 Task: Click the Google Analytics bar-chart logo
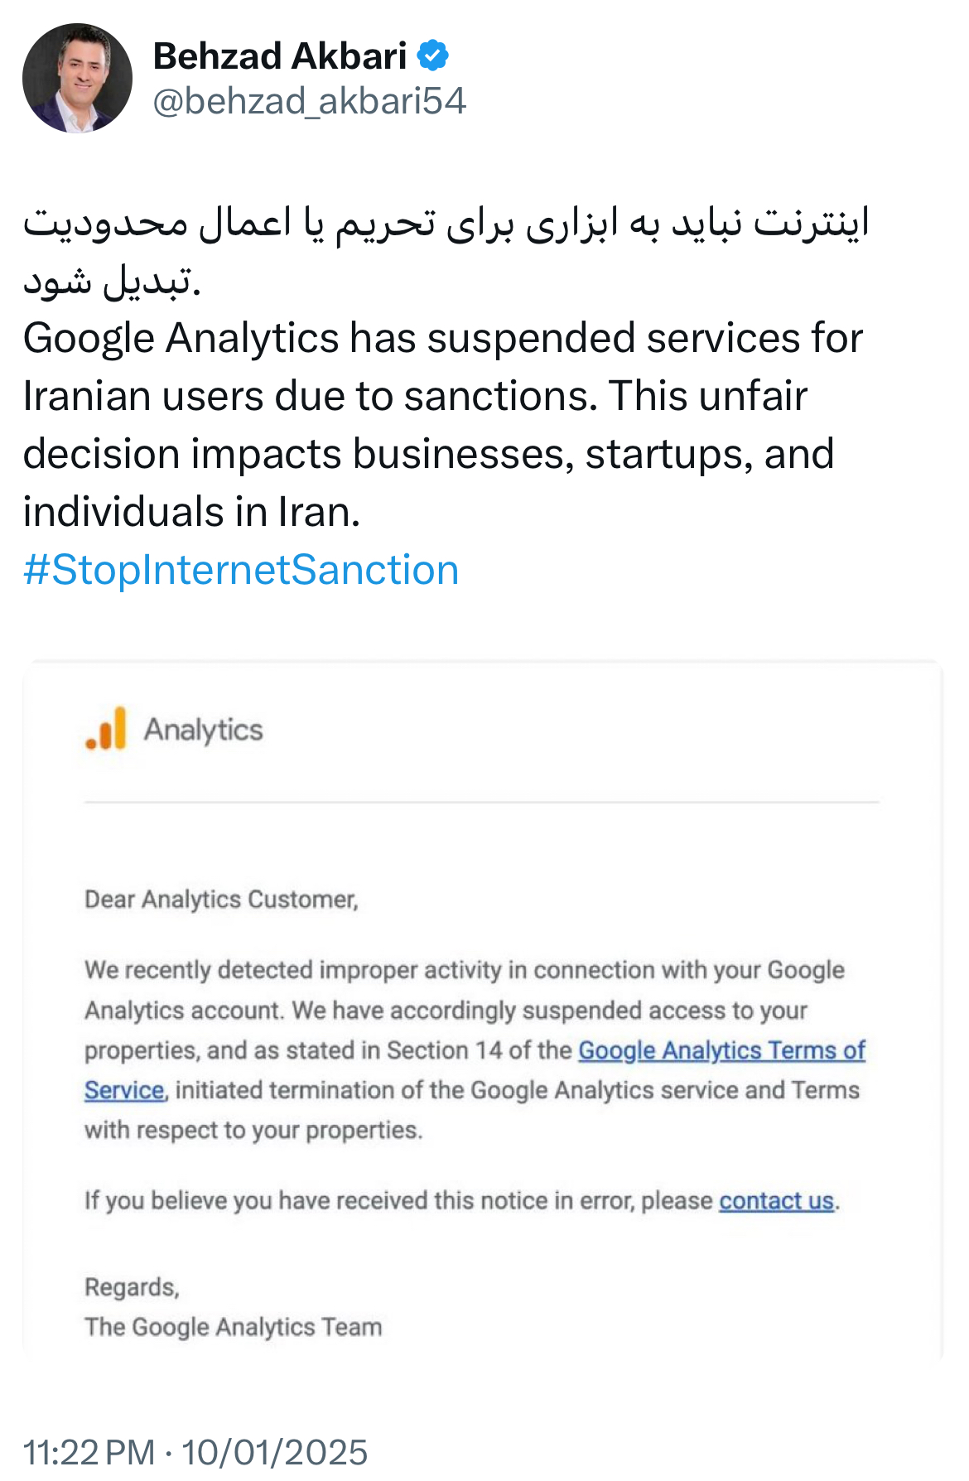pyautogui.click(x=107, y=729)
